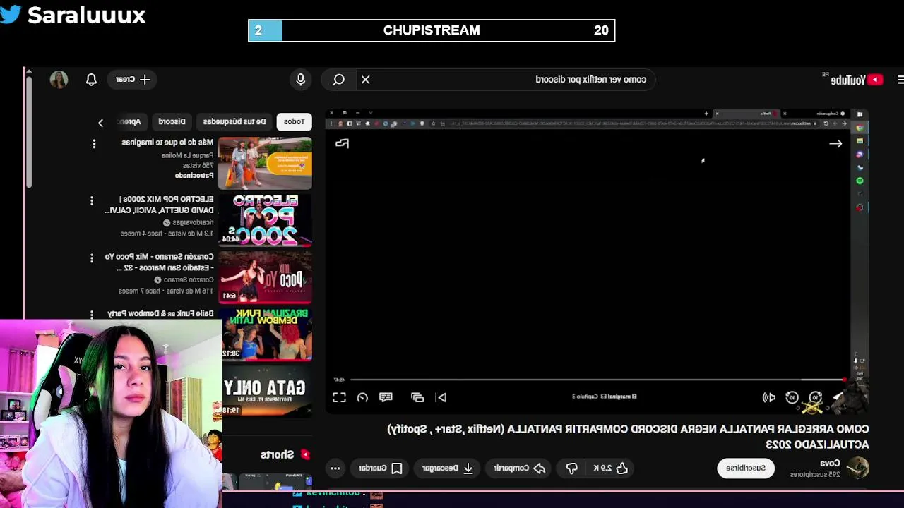Viewport: 904px width, 508px height.
Task: Like the video with 2.9 K
Action: [612, 468]
